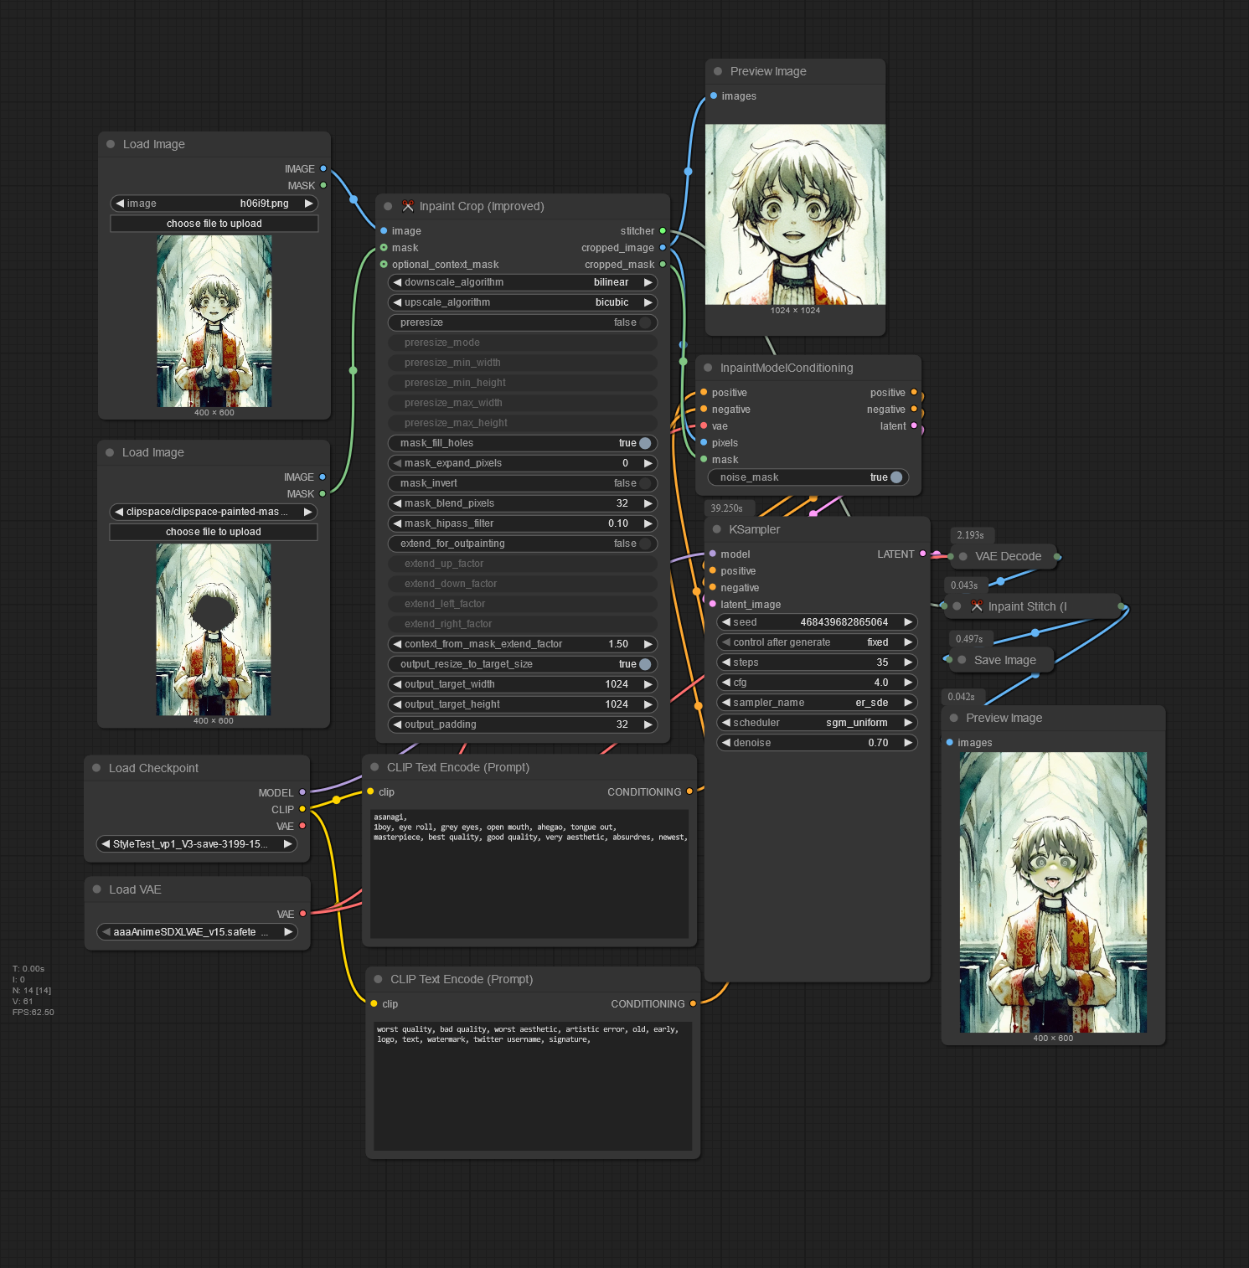
Task: Click the Load VAE node title
Action: point(135,889)
